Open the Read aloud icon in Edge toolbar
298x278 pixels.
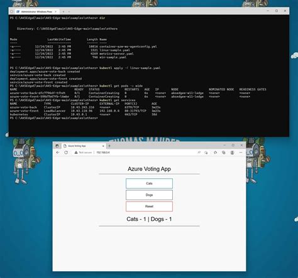point(199,152)
